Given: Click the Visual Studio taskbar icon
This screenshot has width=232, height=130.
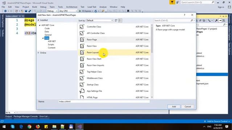Looking at the screenshot, I should [79, 126].
